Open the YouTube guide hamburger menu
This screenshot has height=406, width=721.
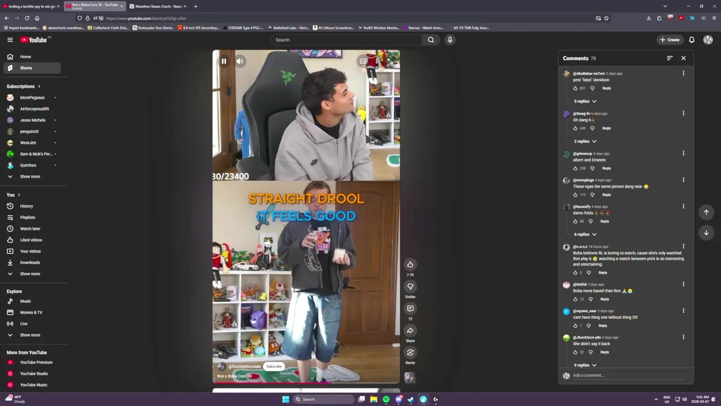point(10,39)
